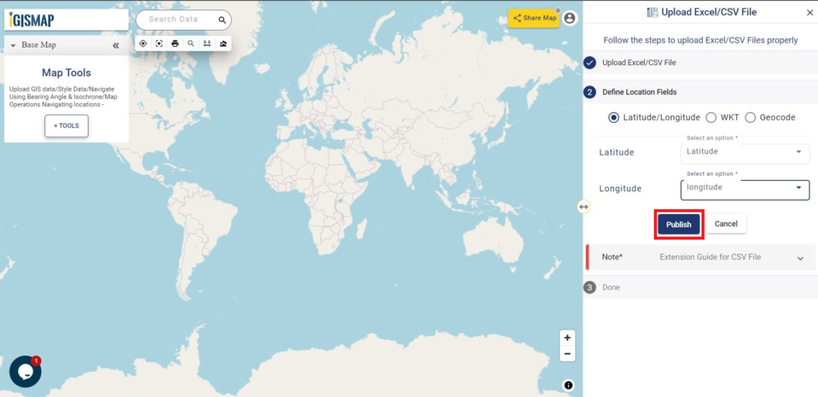The width and height of the screenshot is (818, 397).
Task: Collapse the Base Map panel
Action: tap(115, 44)
